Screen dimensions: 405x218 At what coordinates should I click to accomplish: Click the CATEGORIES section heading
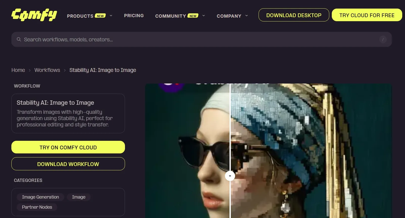28,180
